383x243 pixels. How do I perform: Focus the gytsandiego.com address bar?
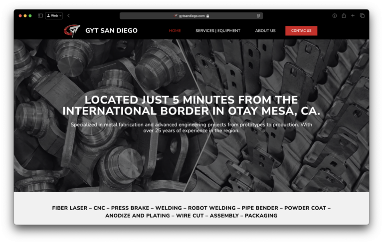tap(191, 16)
